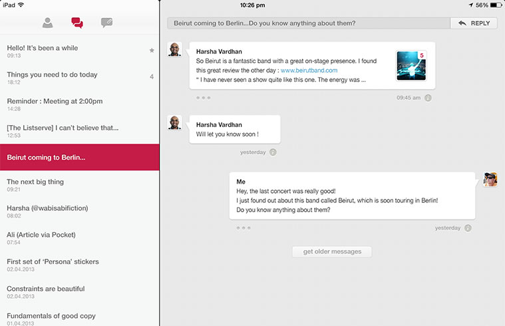This screenshot has width=505, height=326.
Task: View the concert image attachment thumbnail
Action: point(411,66)
